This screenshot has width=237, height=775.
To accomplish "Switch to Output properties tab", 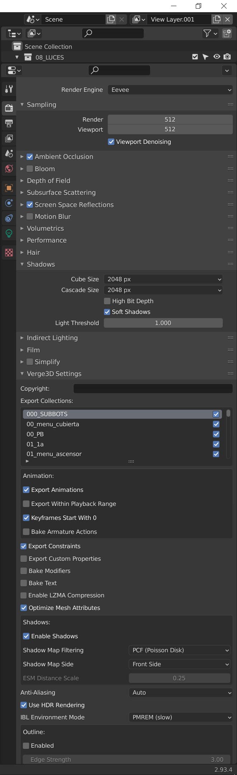I will click(9, 124).
